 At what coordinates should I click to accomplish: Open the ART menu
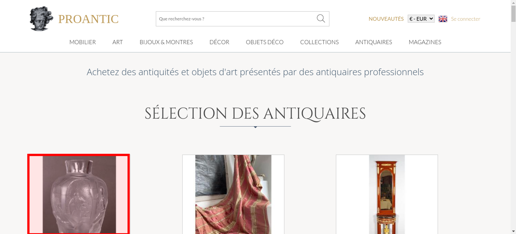coord(118,42)
